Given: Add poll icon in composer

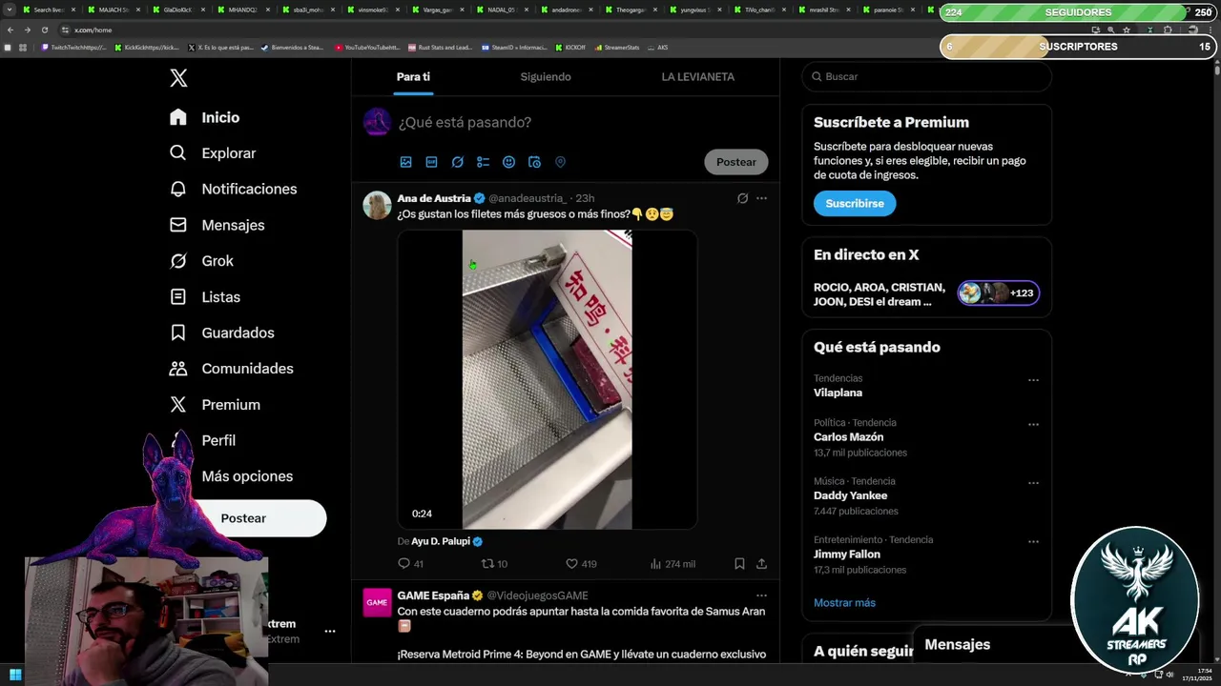Looking at the screenshot, I should pos(483,162).
